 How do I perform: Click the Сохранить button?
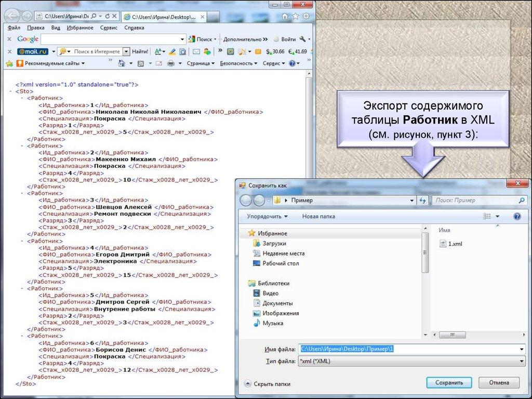click(448, 382)
